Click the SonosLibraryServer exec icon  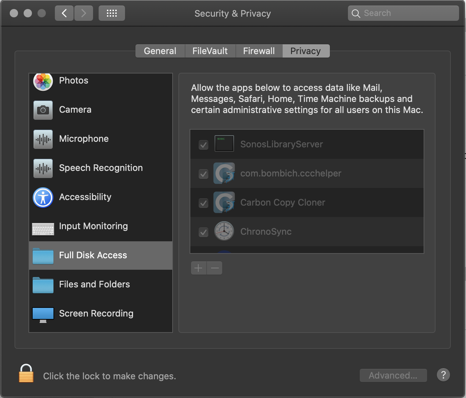[x=224, y=144]
